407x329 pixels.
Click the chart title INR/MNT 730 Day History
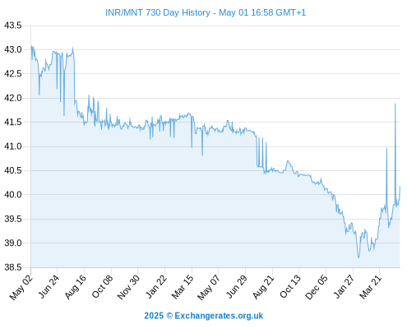(x=206, y=12)
